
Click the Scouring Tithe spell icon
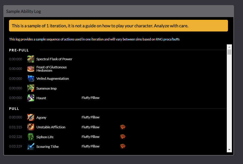coord(31,147)
